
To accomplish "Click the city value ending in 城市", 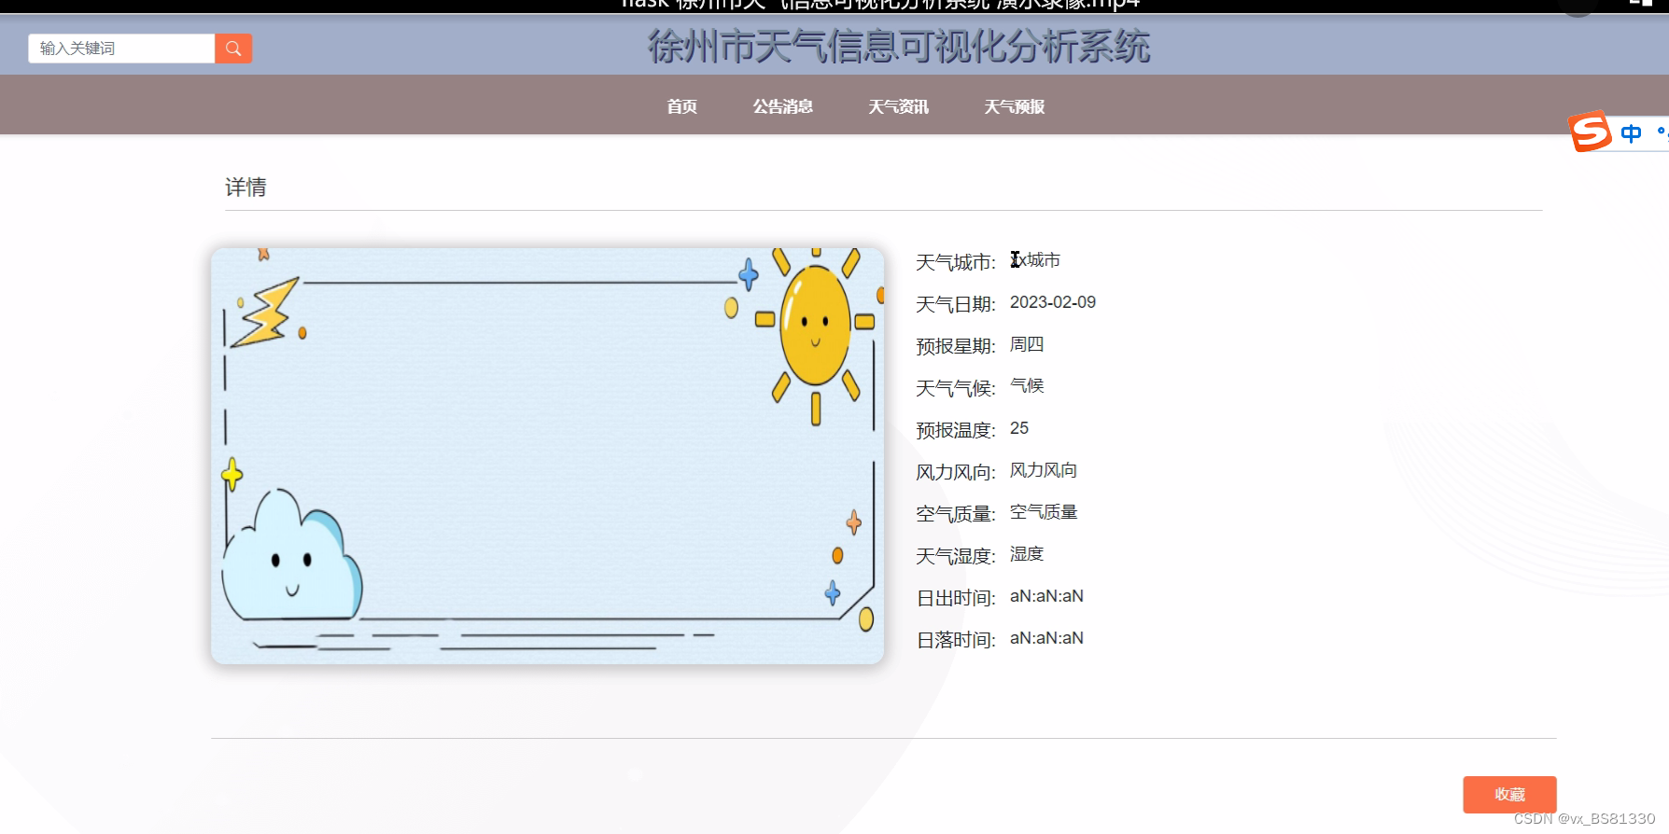I will (x=1035, y=260).
